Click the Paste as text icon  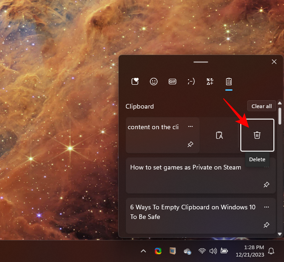(x=220, y=135)
